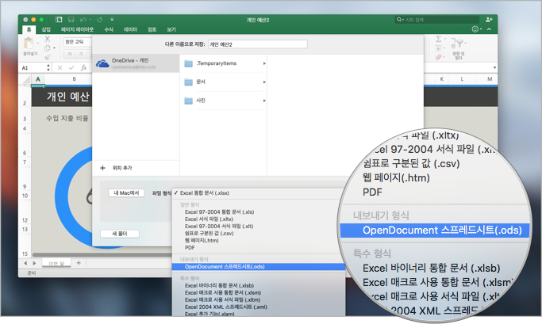Open the Copy options dropdown arrow
The image size is (542, 324).
tap(54, 48)
